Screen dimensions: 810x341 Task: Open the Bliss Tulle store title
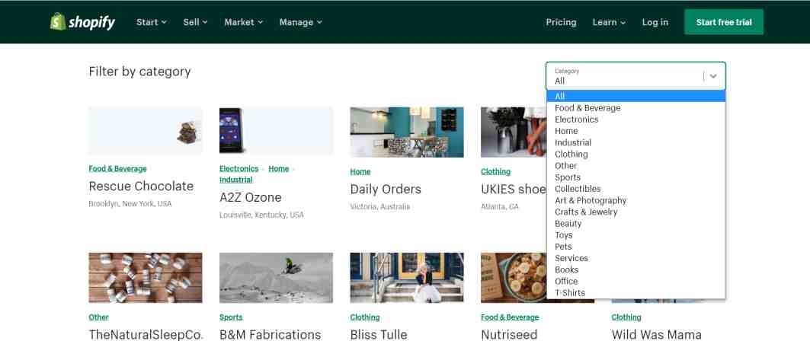click(379, 334)
